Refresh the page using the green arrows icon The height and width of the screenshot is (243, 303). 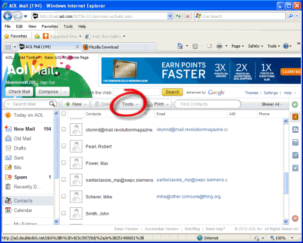pos(178,16)
